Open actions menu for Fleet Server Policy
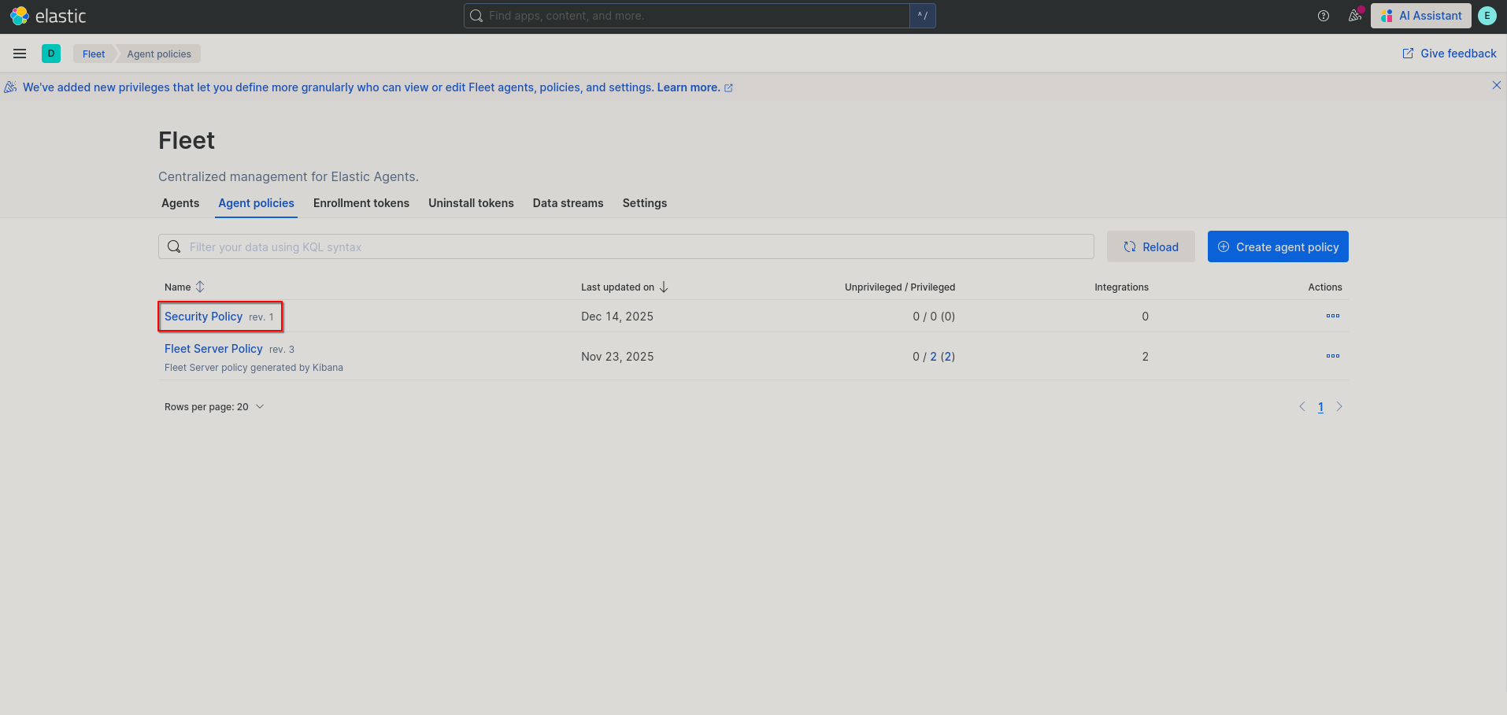 pos(1333,356)
